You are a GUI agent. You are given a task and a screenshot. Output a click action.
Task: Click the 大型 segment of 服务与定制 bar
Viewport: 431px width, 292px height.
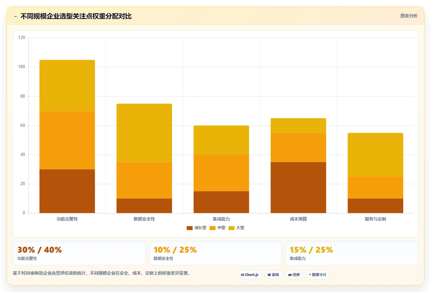(x=375, y=155)
